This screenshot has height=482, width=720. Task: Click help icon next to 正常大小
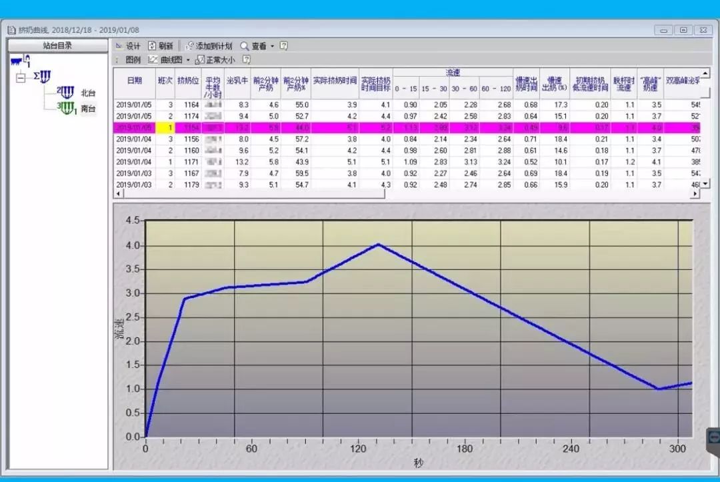pos(246,60)
